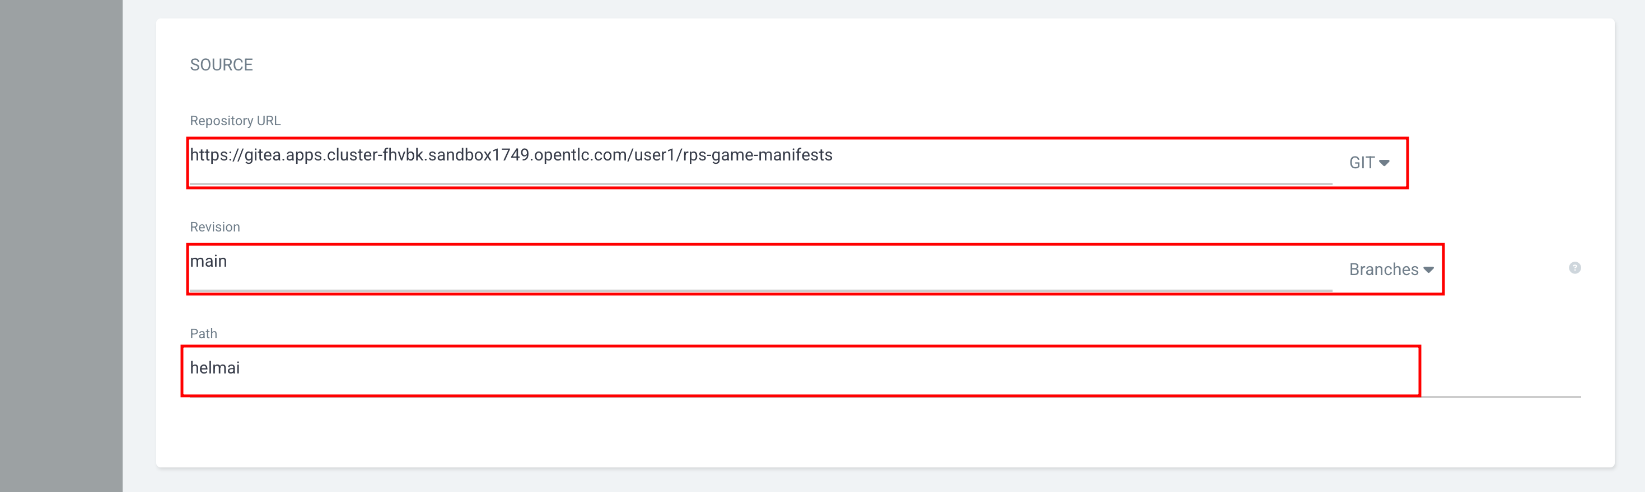Click the rps-game-manifests portion of the URL

(758, 155)
